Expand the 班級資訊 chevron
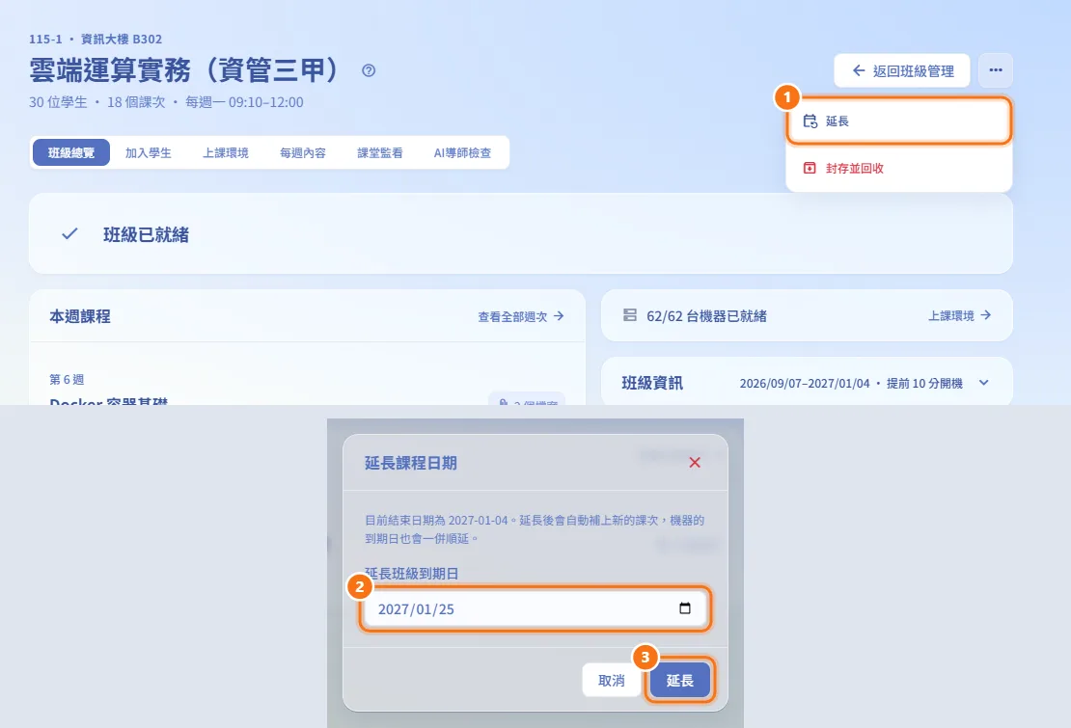 [983, 383]
